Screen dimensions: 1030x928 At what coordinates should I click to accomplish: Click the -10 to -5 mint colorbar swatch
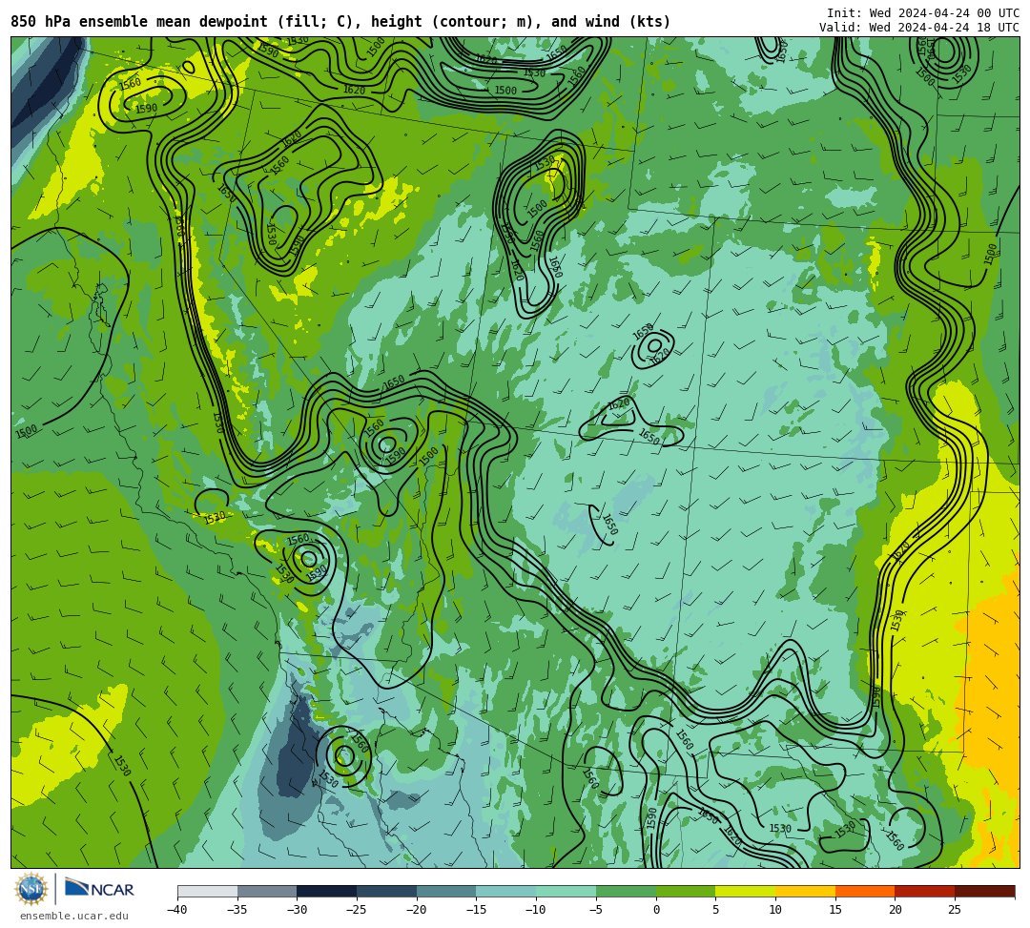[566, 891]
